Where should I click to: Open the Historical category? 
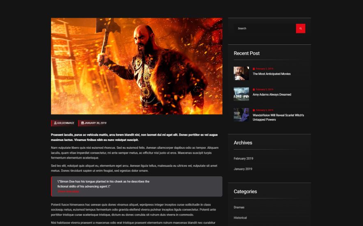[x=240, y=218]
